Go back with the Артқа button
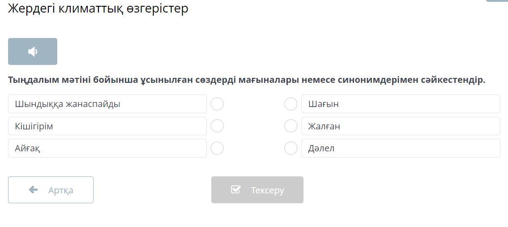This screenshot has height=227, width=508. point(51,190)
